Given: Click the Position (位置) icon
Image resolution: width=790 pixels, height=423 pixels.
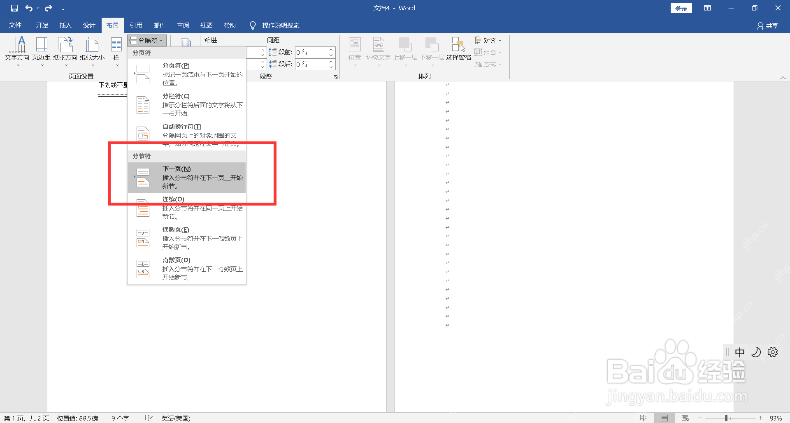Looking at the screenshot, I should pos(355,44).
